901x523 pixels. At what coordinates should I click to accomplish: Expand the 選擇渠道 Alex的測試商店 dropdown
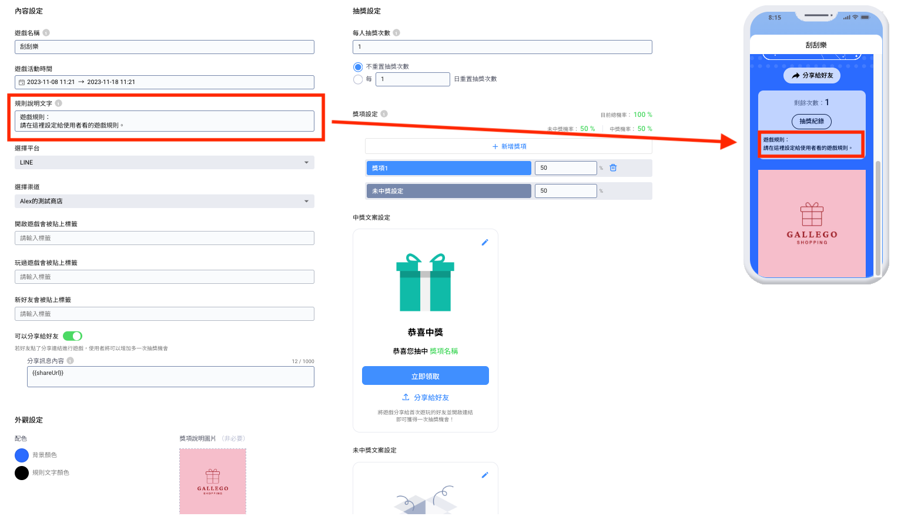click(x=164, y=202)
